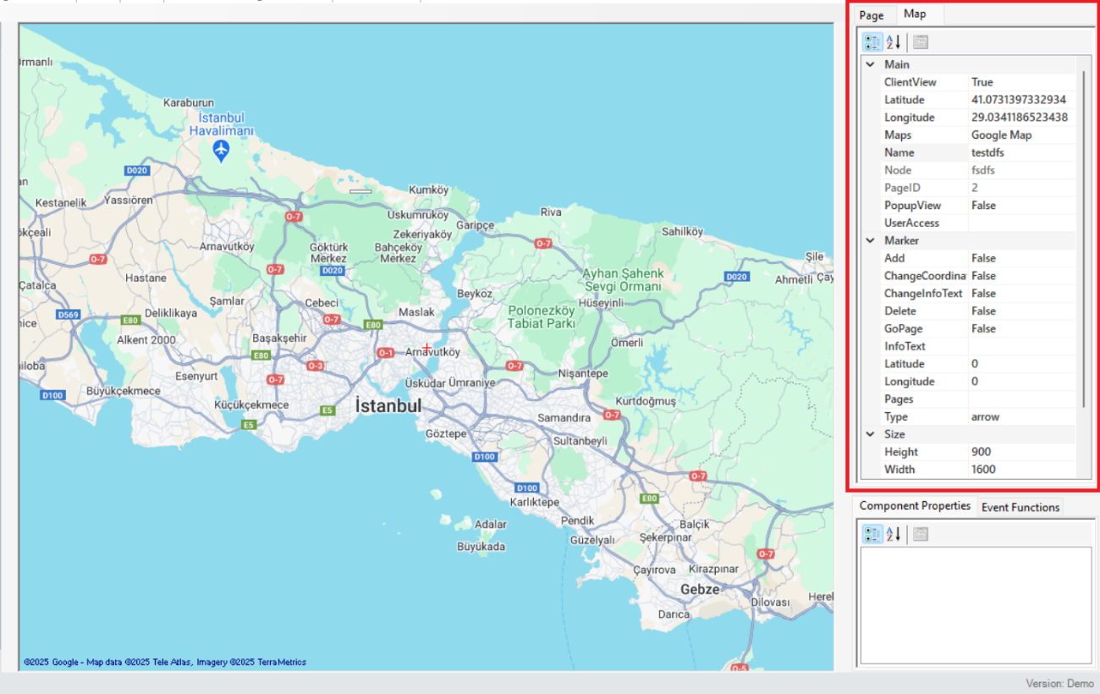Switch to the Event Functions tab

click(x=1020, y=508)
